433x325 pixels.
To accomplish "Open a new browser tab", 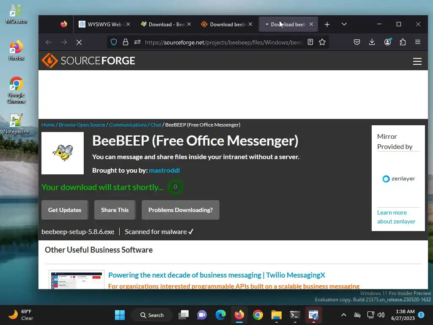I will click(327, 24).
